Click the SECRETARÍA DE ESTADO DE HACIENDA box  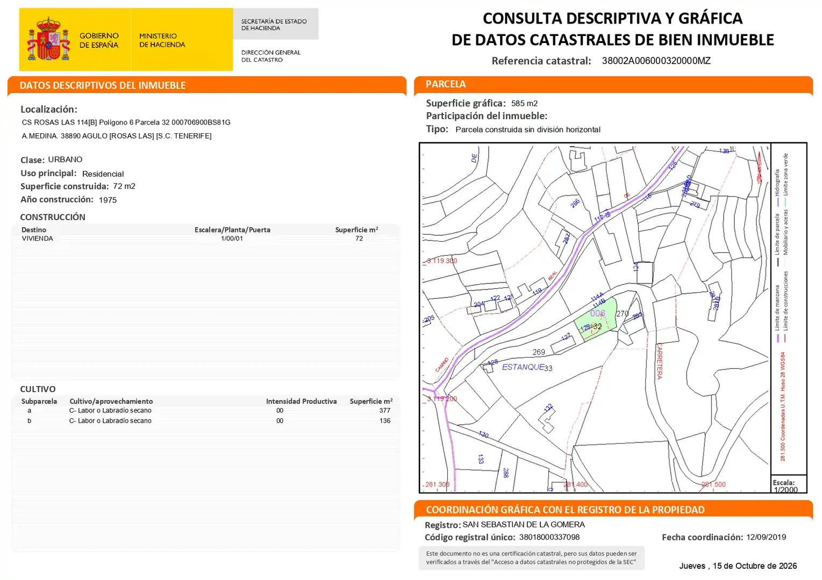(276, 24)
